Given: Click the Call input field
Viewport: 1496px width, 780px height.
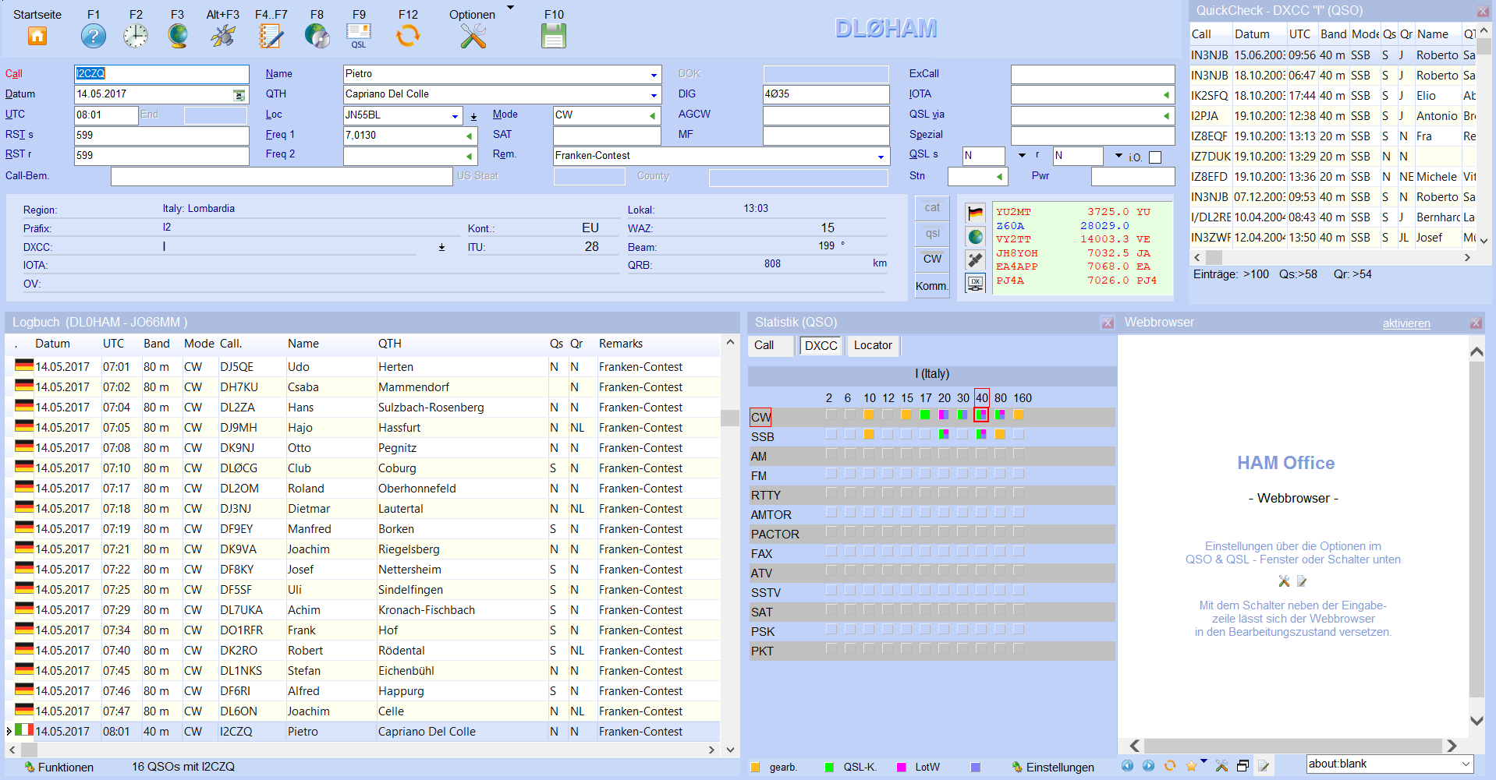Looking at the screenshot, I should (161, 74).
